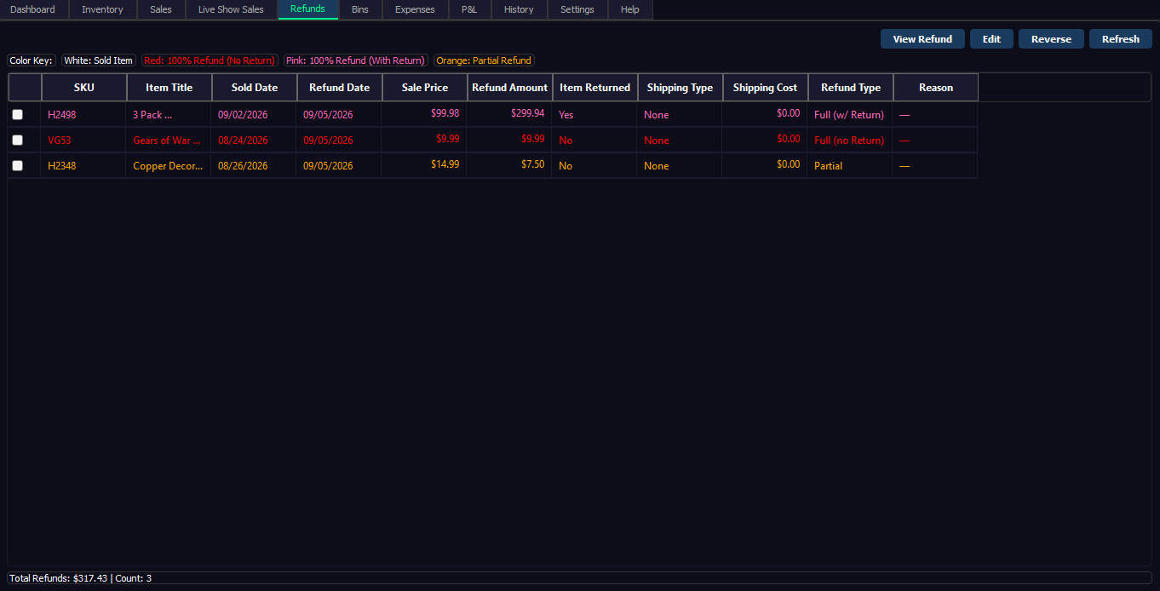Sort by Sold Date column header
Viewport: 1160px width, 591px height.
click(255, 88)
